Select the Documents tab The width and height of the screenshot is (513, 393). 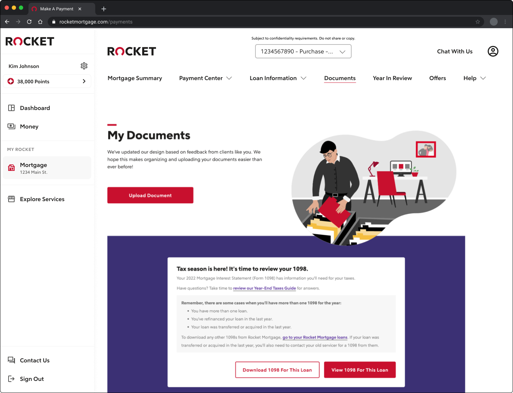pos(340,78)
